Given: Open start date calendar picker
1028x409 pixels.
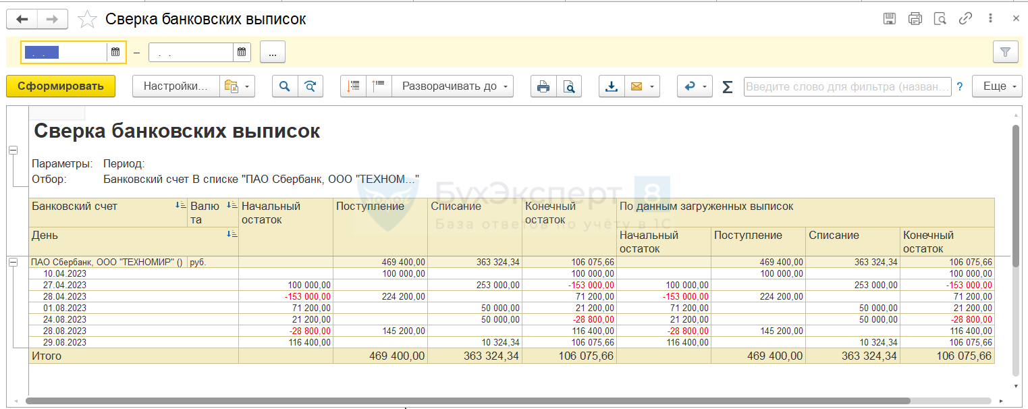Looking at the screenshot, I should [x=115, y=52].
